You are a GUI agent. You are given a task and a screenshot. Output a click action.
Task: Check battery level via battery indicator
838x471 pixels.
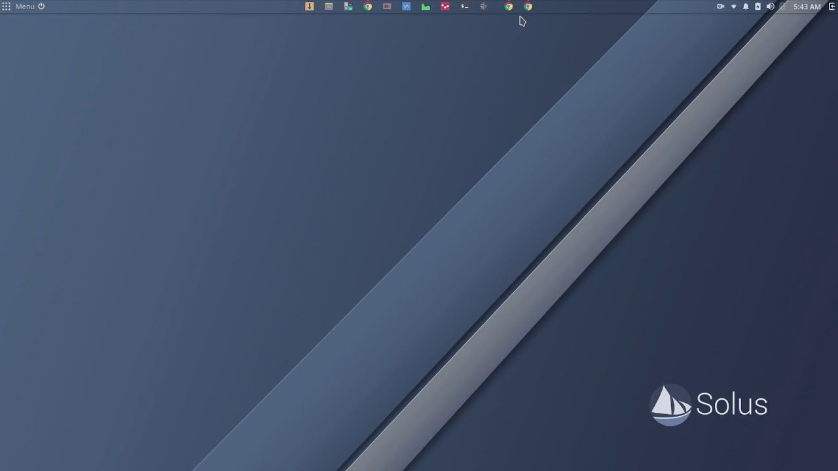pyautogui.click(x=757, y=6)
